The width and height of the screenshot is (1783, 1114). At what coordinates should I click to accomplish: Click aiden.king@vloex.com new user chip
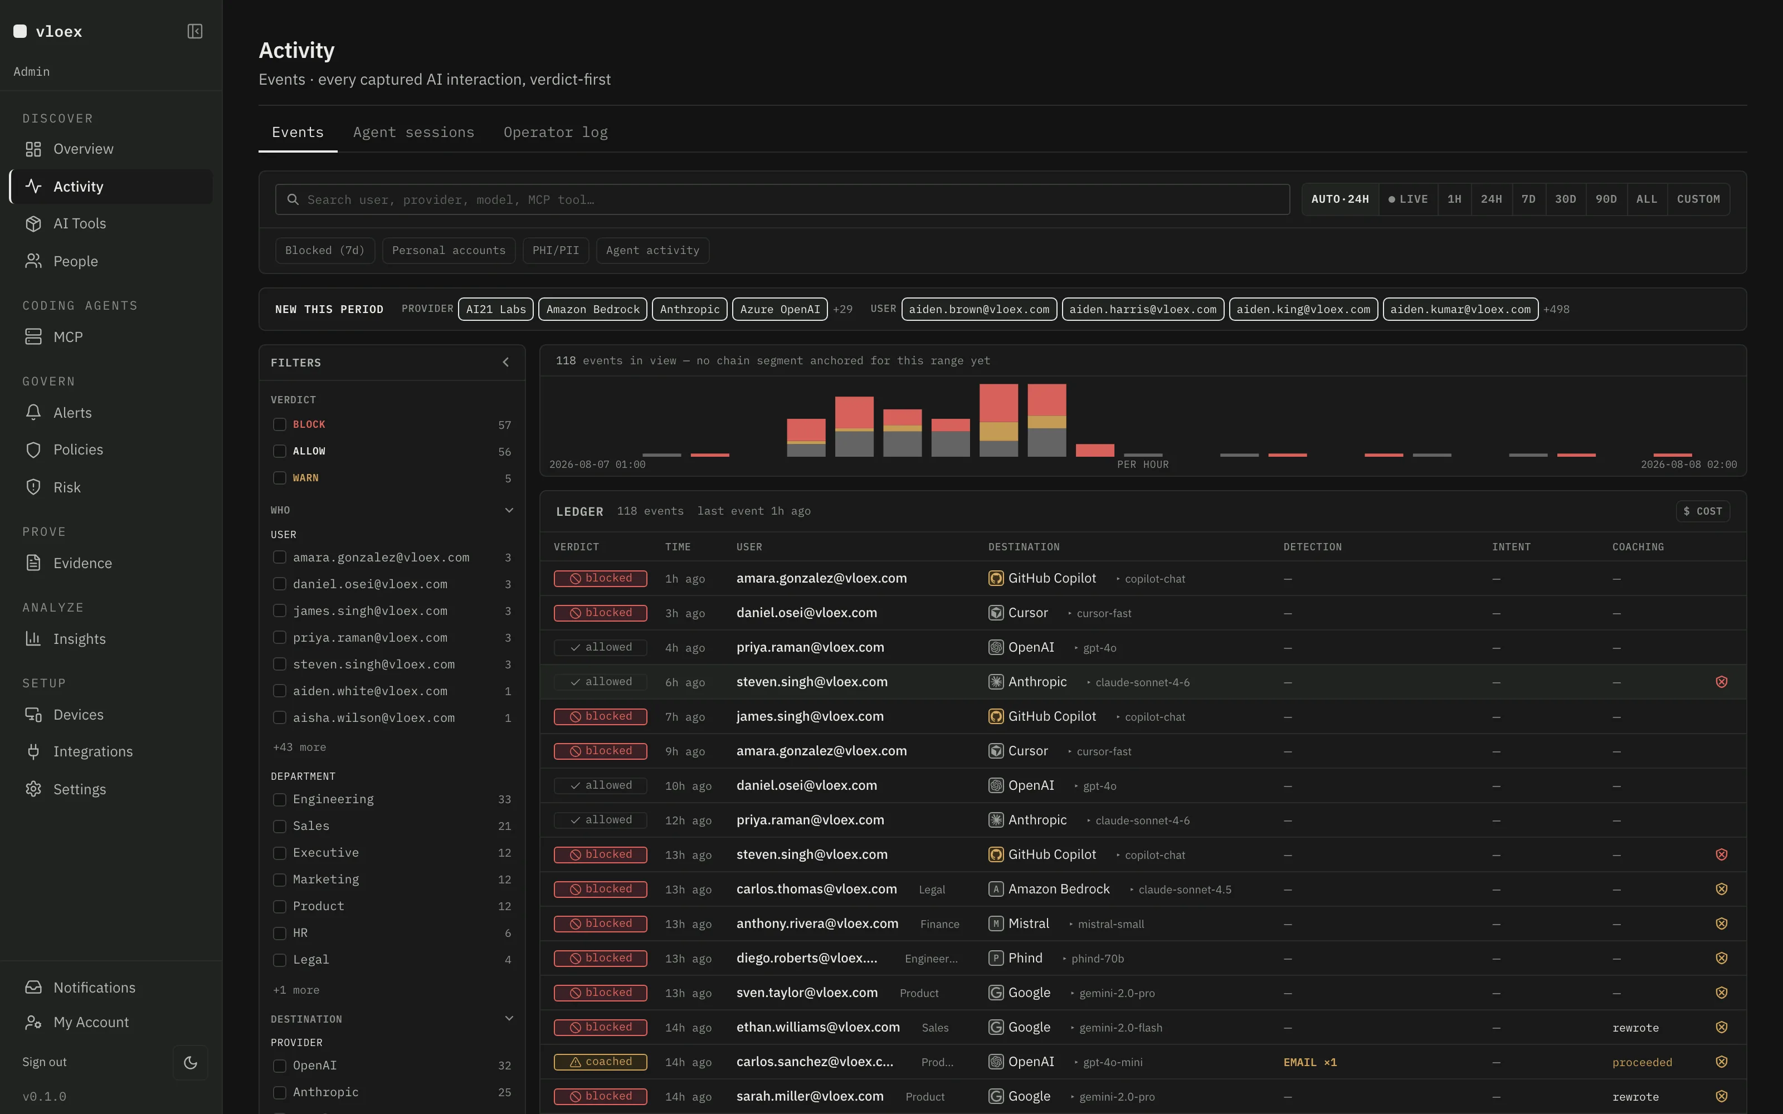click(1303, 310)
